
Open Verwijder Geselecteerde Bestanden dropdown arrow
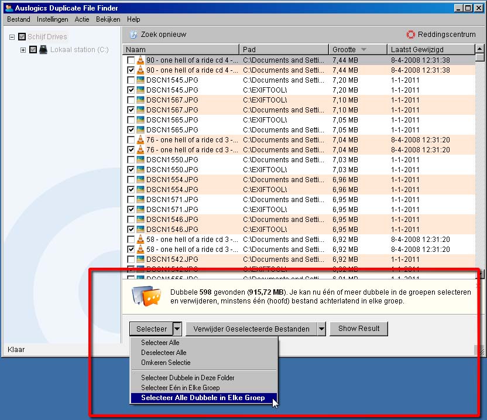321,329
